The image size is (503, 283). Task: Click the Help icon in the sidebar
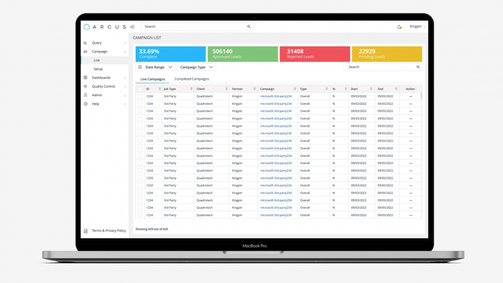[x=85, y=104]
